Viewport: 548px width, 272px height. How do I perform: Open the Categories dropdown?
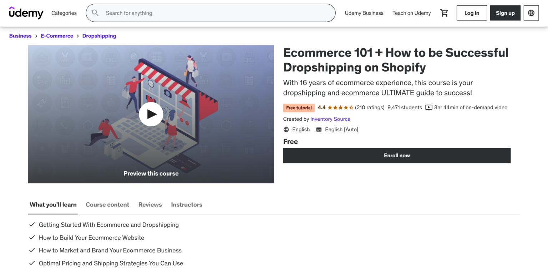pyautogui.click(x=64, y=13)
